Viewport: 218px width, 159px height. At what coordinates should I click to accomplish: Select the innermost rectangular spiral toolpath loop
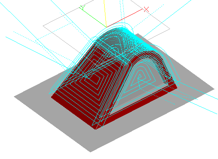coord(95,78)
